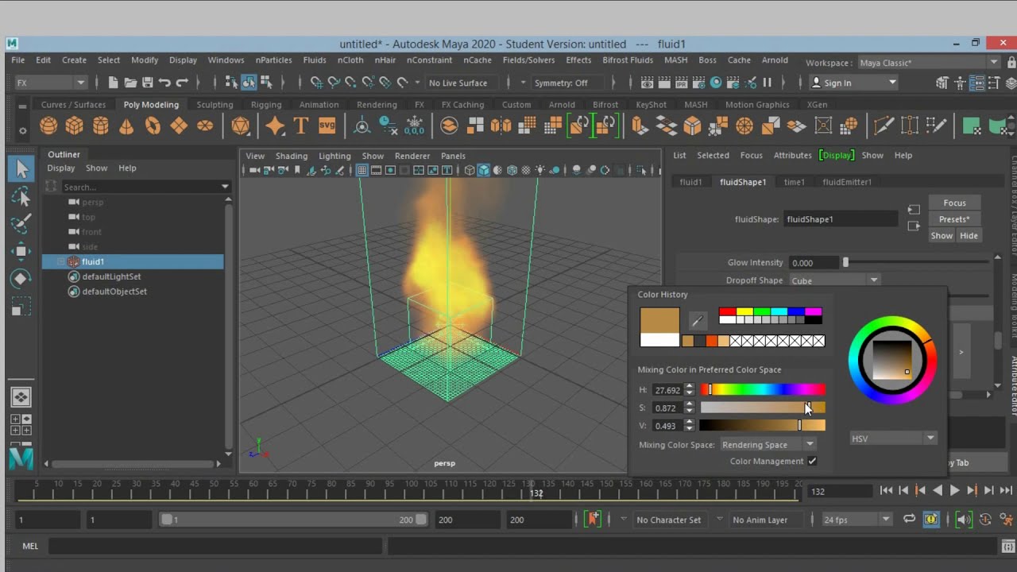Open the Dropoff Shape Cube dropdown
This screenshot has width=1017, height=572.
point(834,280)
